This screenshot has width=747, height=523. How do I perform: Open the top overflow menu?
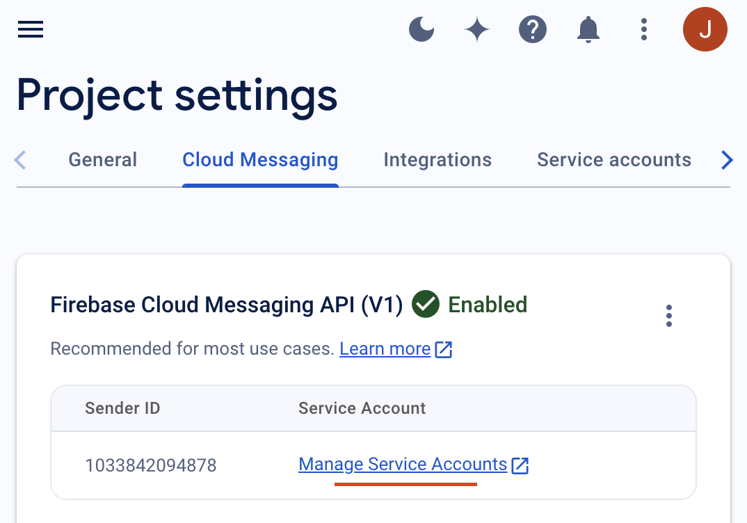pos(643,29)
